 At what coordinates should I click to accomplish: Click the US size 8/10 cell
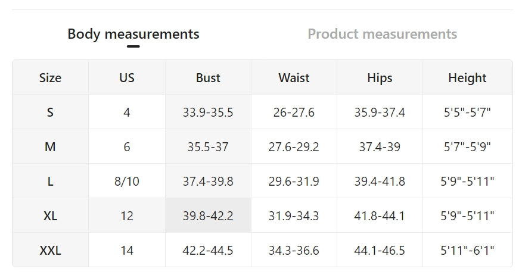click(127, 182)
